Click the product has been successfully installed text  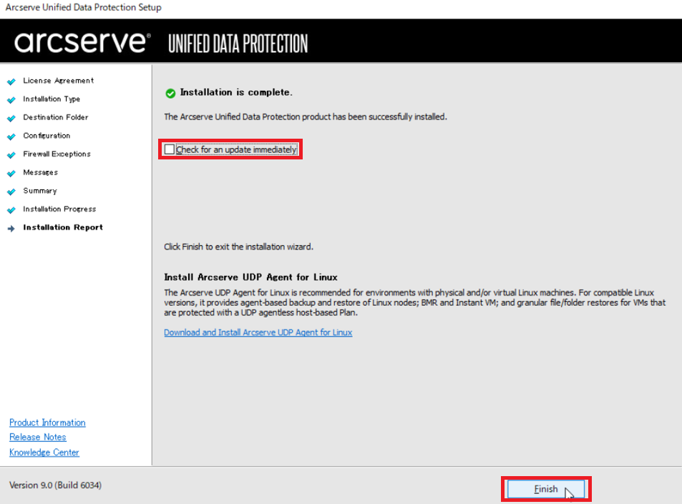point(306,117)
